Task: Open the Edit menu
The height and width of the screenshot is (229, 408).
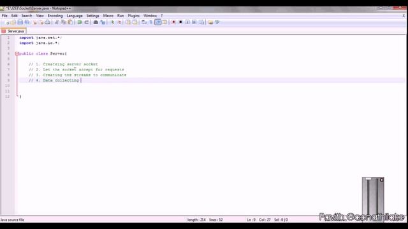Action: (14, 16)
